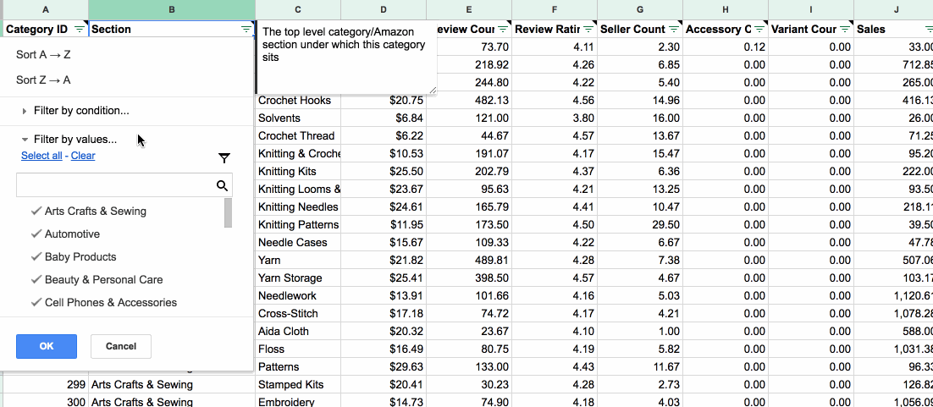
Task: Uncheck the Baby Products filter value
Action: point(74,257)
